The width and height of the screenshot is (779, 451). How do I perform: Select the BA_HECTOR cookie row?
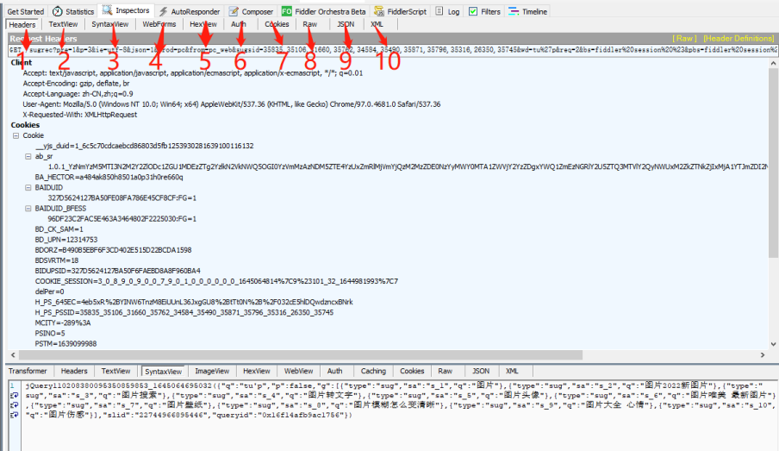(x=109, y=177)
